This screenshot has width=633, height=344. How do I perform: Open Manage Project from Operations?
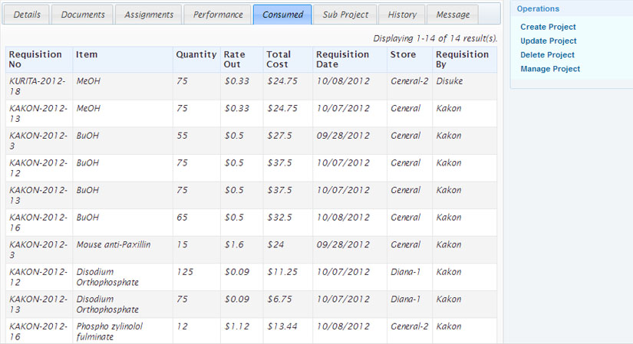pos(549,69)
